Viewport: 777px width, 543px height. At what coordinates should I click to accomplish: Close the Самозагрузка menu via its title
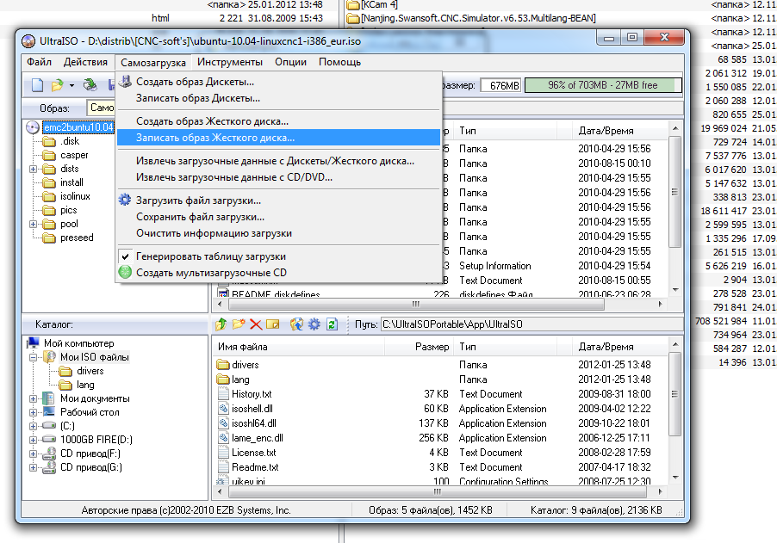(153, 62)
